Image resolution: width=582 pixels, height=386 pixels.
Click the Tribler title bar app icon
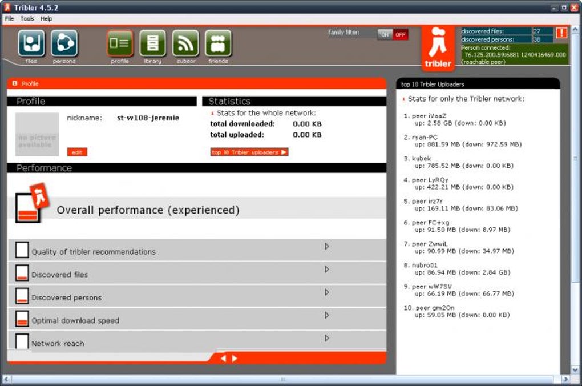click(7, 7)
